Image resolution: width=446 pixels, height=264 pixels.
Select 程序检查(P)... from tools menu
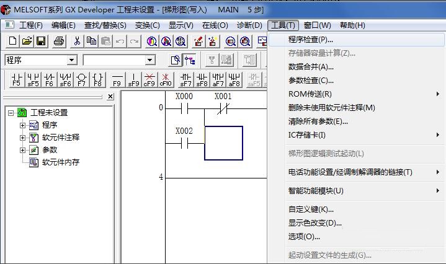pyautogui.click(x=357, y=40)
